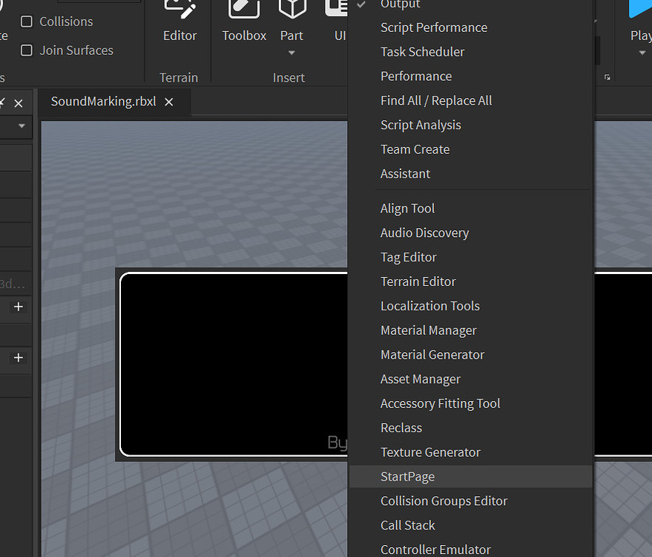Open the ribbon group dialog launcher icon
The image size is (652, 557).
(x=607, y=77)
